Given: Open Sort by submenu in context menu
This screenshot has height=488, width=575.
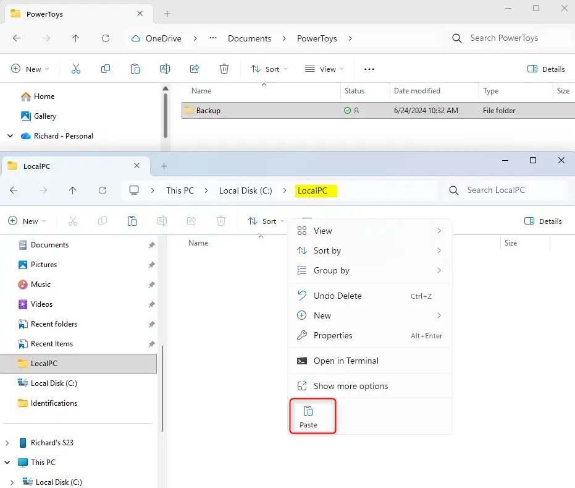Looking at the screenshot, I should (370, 250).
